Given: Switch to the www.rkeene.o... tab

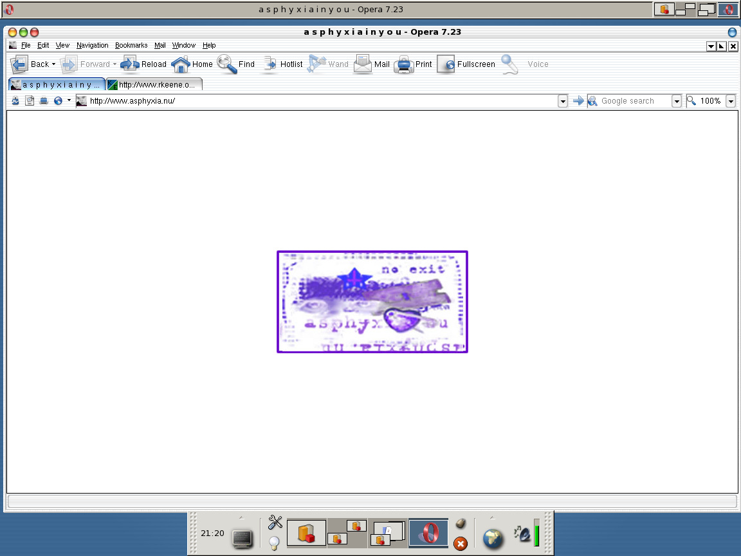Looking at the screenshot, I should pos(154,85).
